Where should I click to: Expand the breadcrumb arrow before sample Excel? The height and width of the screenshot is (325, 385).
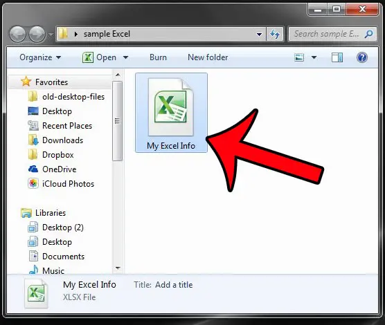pos(76,34)
